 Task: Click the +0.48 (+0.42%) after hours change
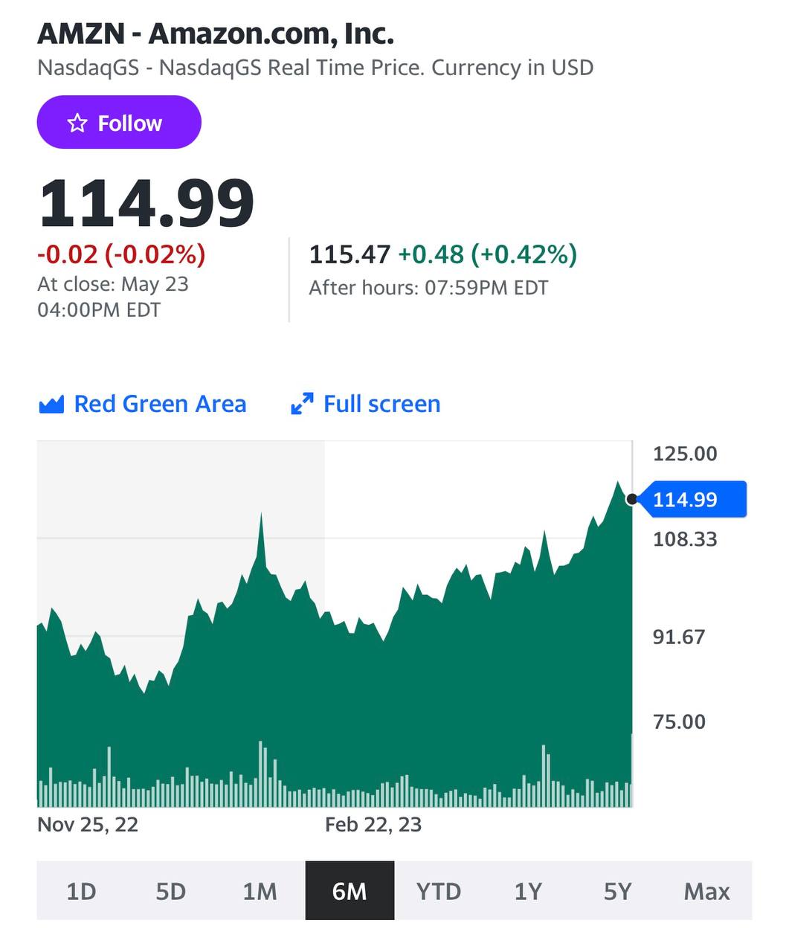(488, 254)
